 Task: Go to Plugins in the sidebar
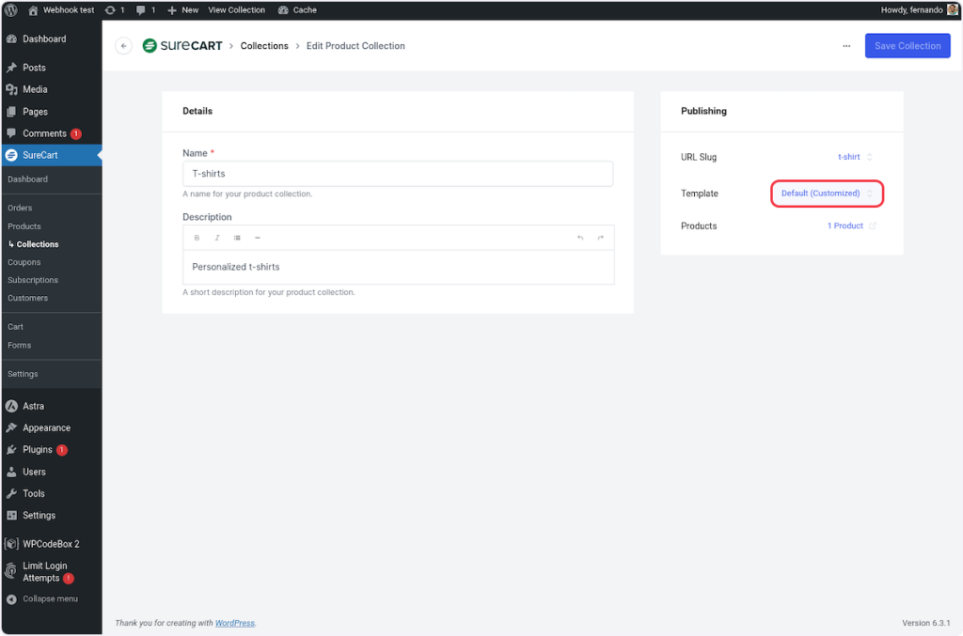38,450
